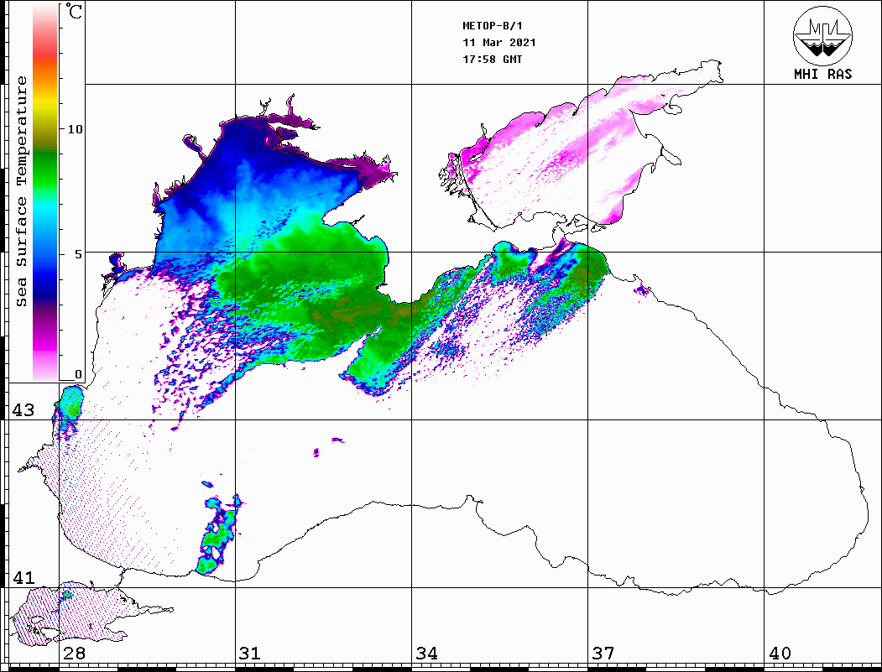Screen dimensions: 882x672
Task: Click the '10' tick on the temperature scale
Action: pyautogui.click(x=75, y=129)
